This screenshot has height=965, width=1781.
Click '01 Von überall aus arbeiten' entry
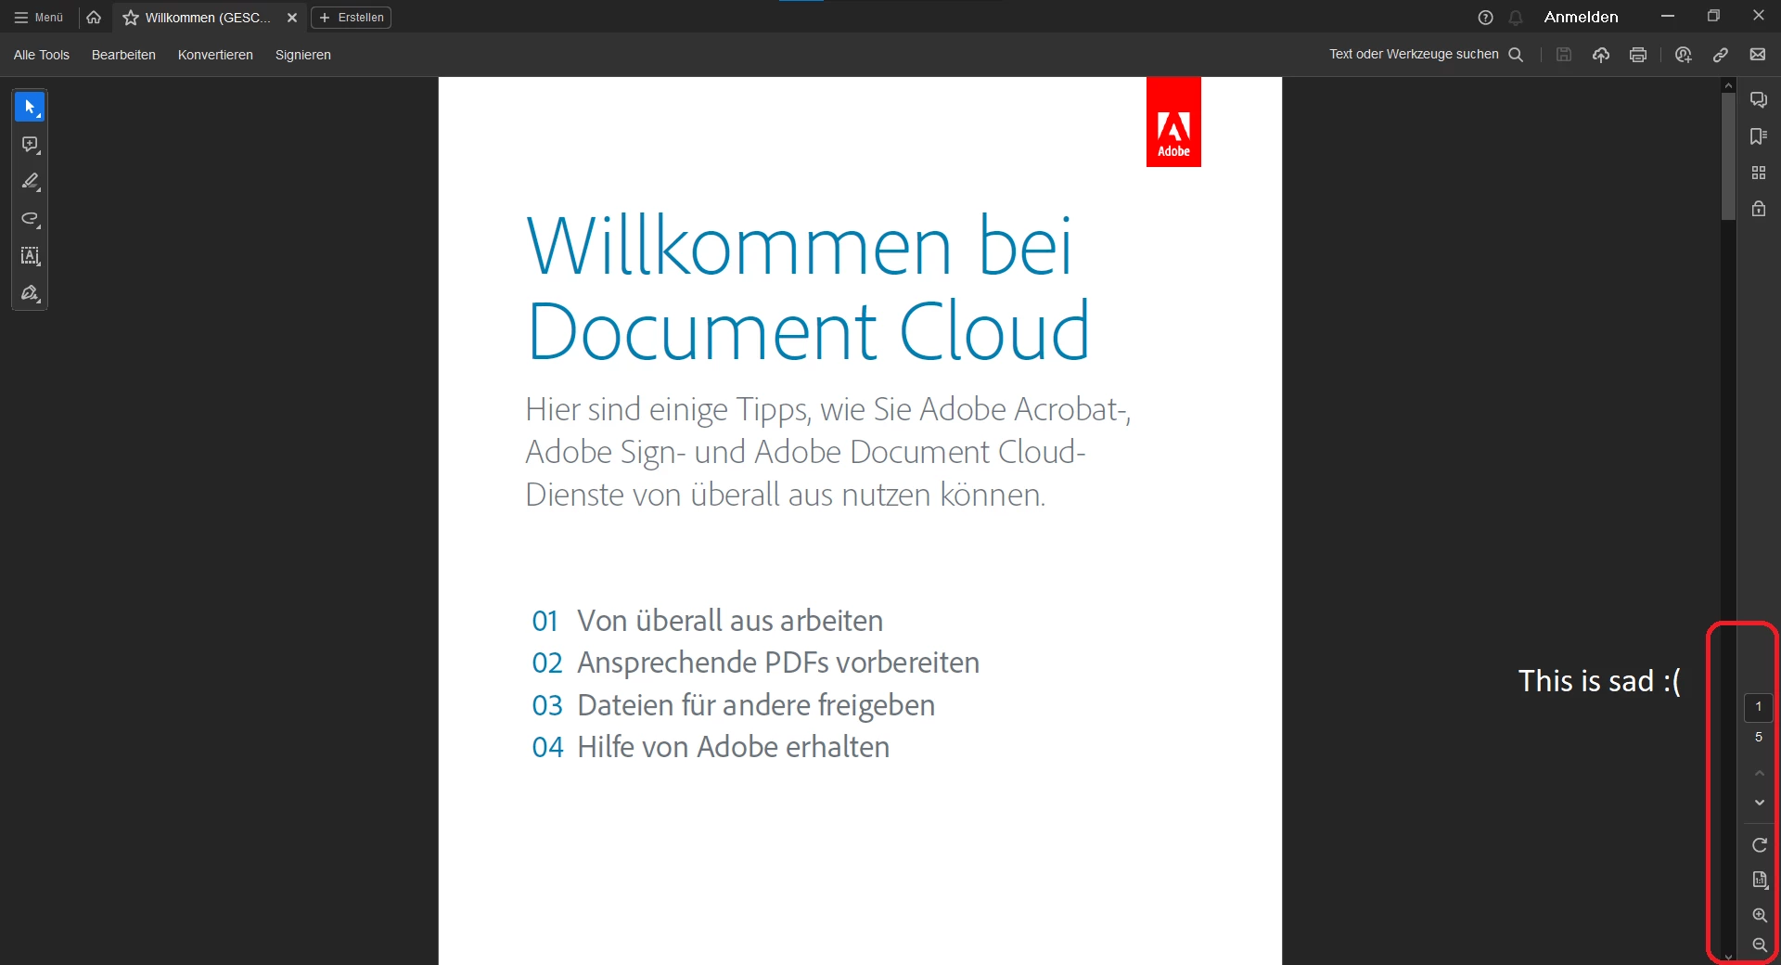[707, 621]
